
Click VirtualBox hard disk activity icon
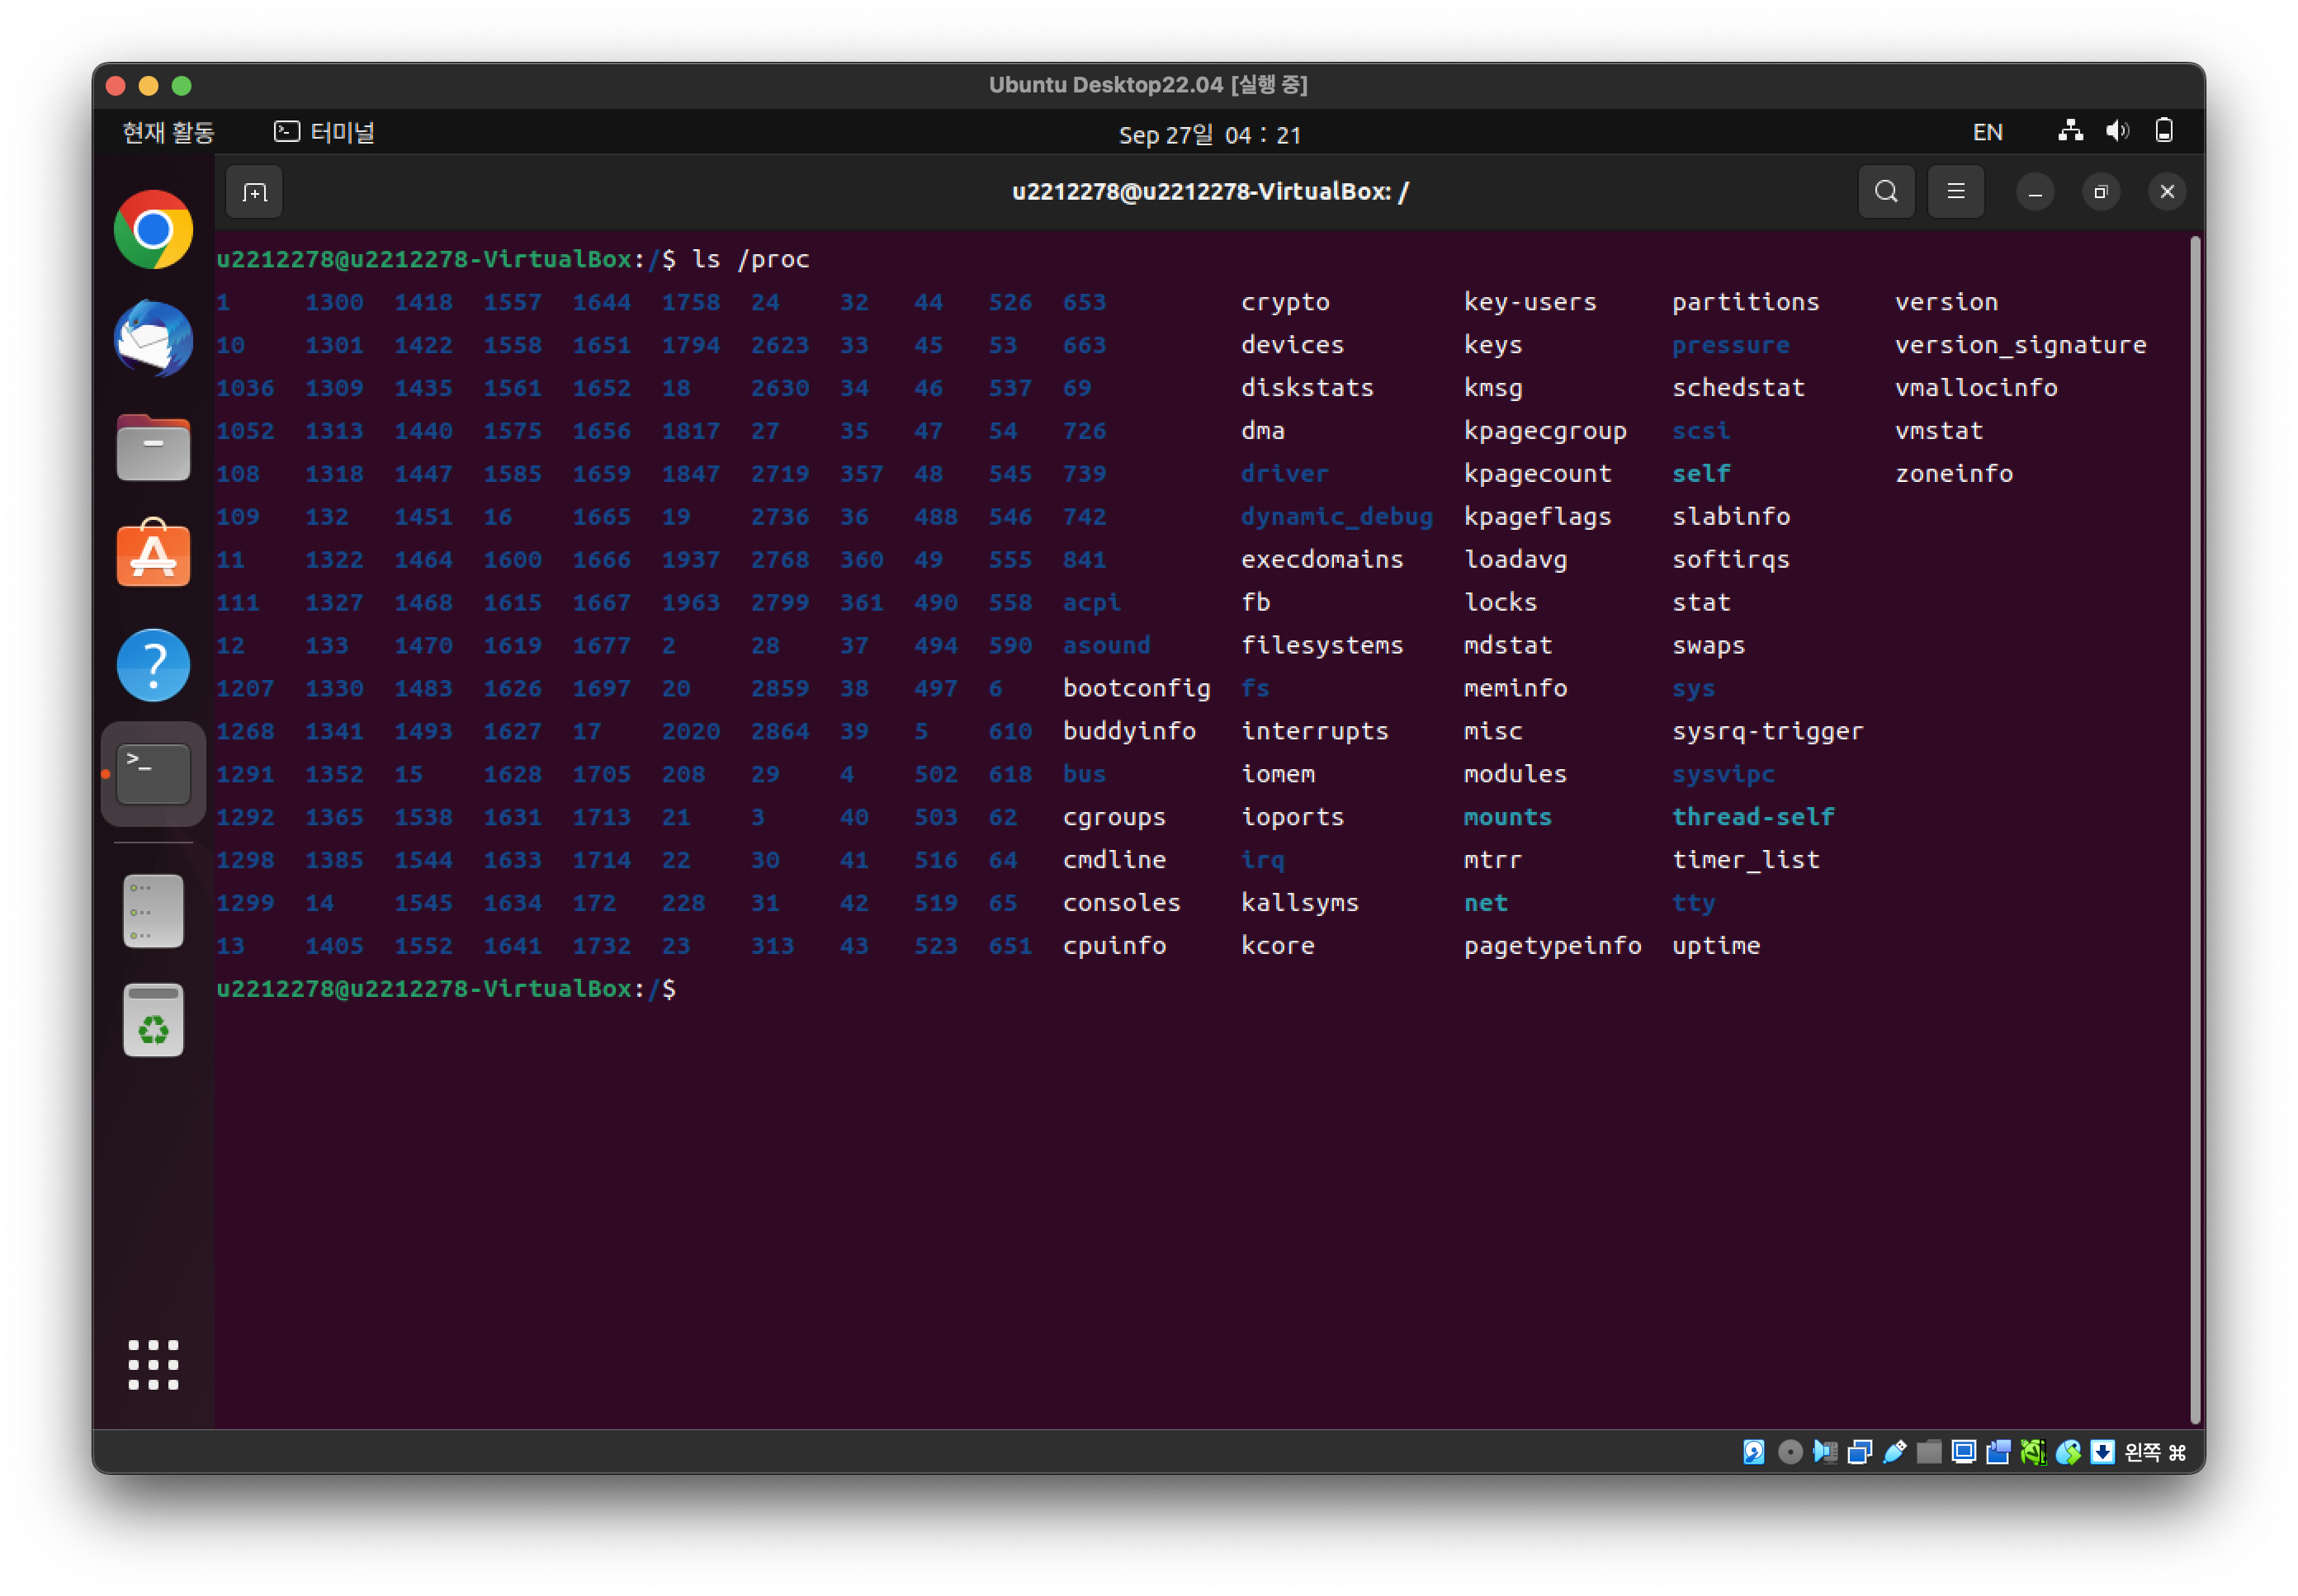pos(1753,1452)
